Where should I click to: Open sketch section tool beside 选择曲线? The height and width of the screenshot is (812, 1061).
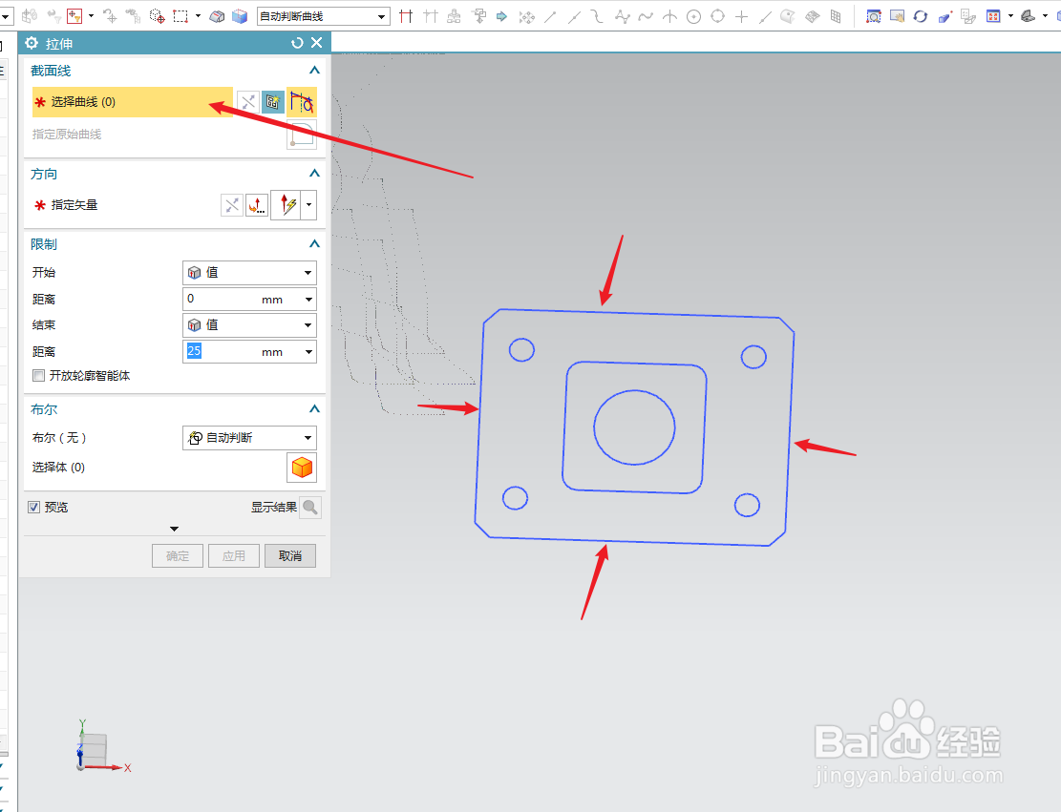pyautogui.click(x=273, y=102)
